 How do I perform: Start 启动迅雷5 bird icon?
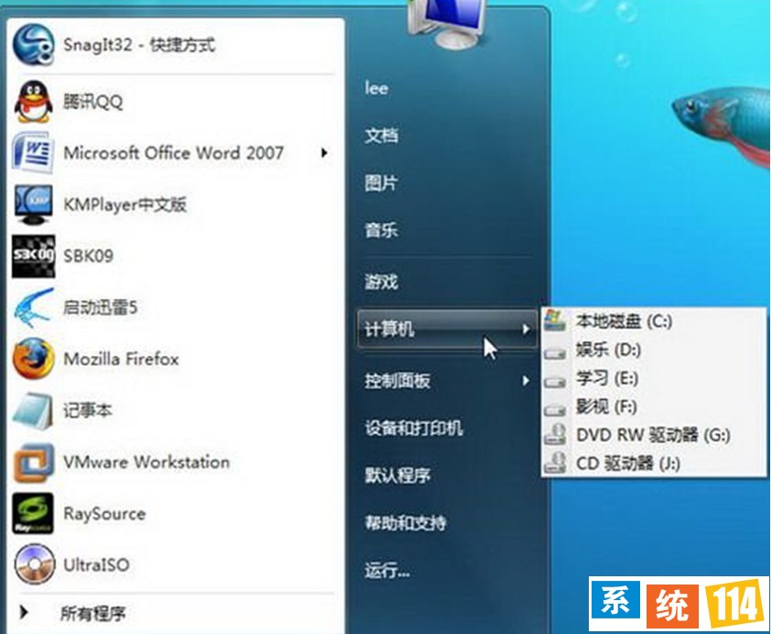pos(33,308)
